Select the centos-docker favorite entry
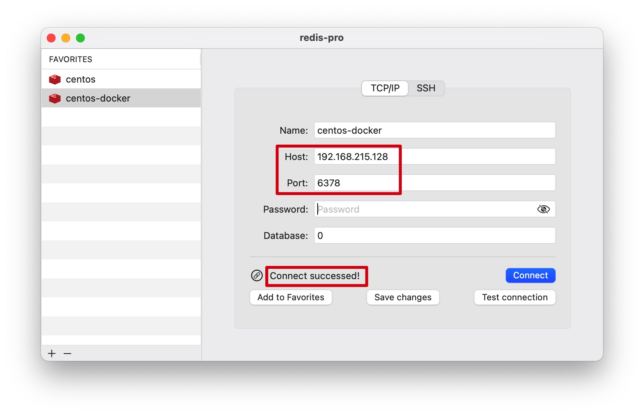The width and height of the screenshot is (644, 415). click(121, 98)
